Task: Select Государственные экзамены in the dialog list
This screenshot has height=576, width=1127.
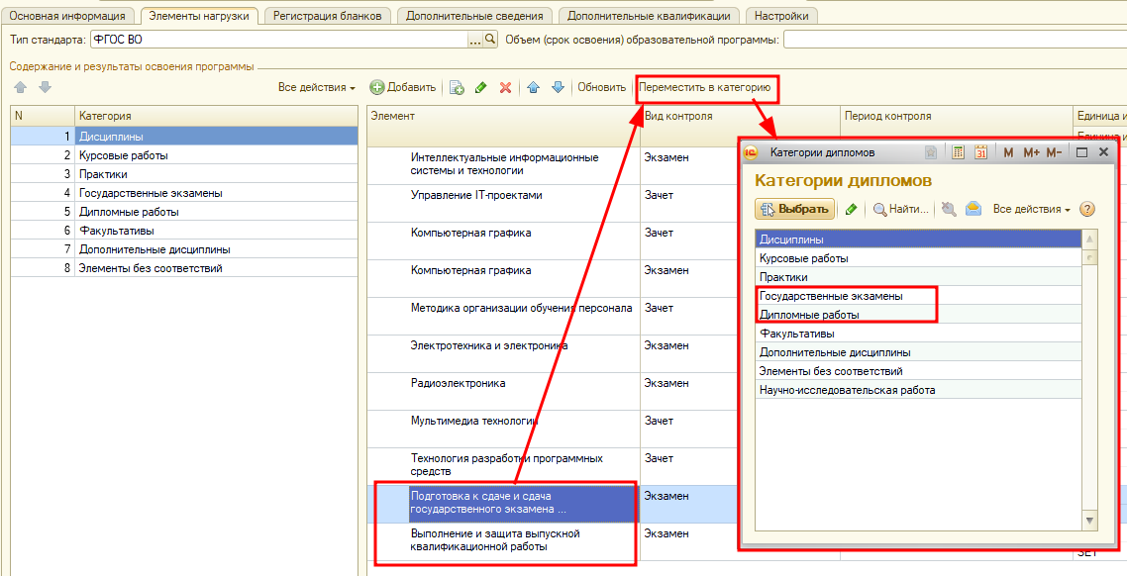Action: click(831, 296)
